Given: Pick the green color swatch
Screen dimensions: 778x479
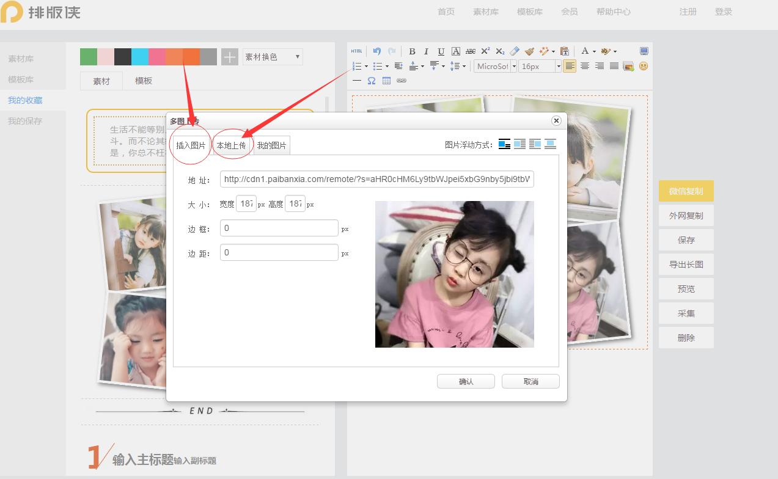Looking at the screenshot, I should pyautogui.click(x=89, y=57).
